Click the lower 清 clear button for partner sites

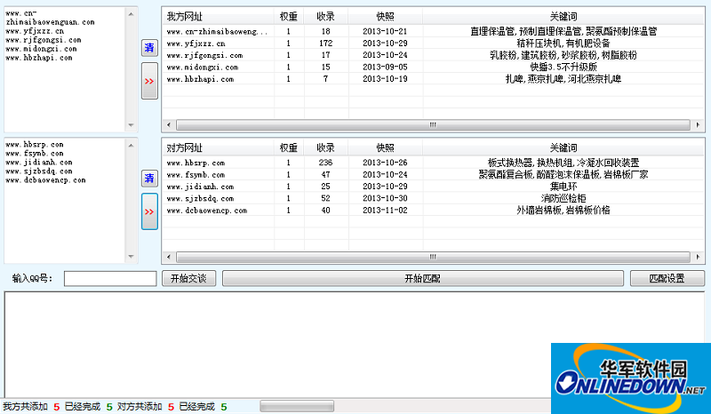point(149,179)
